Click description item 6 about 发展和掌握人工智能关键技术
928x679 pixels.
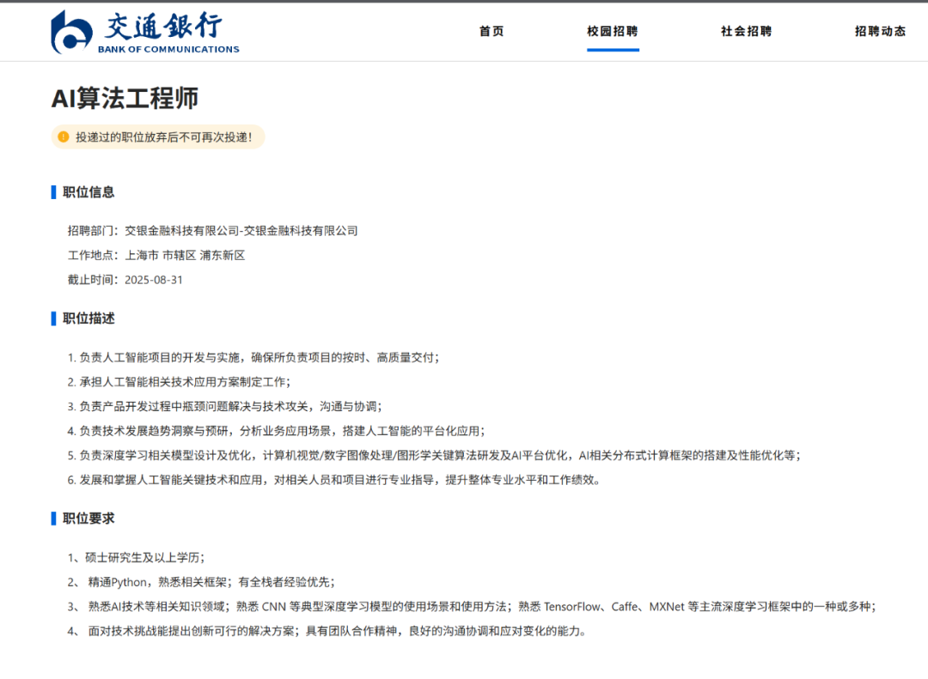[x=335, y=480]
